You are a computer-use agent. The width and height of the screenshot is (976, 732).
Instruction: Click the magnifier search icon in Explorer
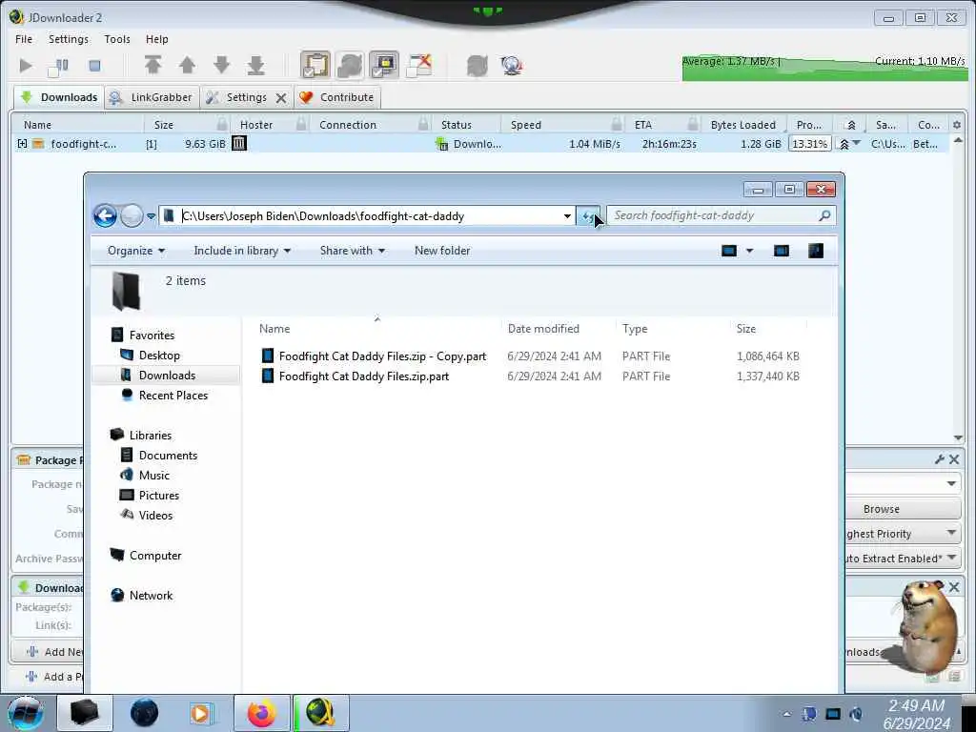(x=824, y=215)
